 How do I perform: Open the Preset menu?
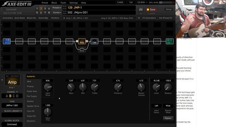tap(45, 3)
